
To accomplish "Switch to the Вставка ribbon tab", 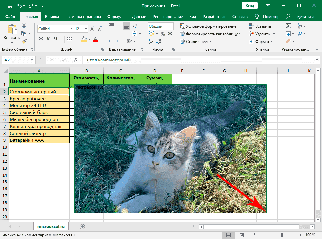I will (52, 17).
